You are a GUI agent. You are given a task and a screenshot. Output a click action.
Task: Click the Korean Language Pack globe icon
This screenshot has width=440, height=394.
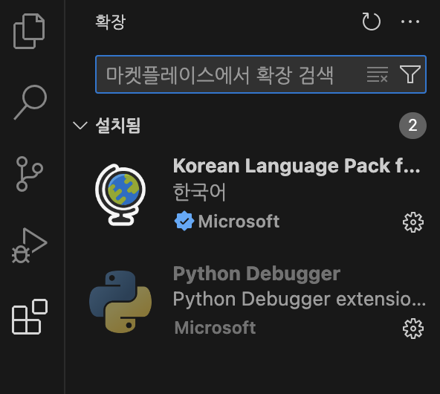(x=120, y=195)
